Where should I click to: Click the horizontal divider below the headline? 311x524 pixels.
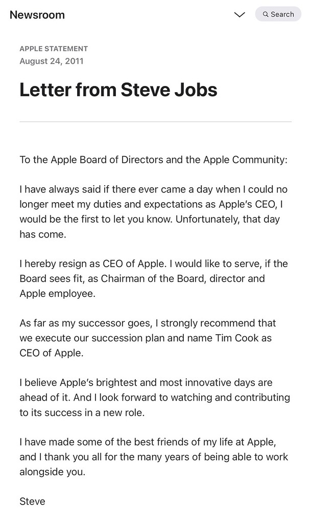tap(155, 122)
